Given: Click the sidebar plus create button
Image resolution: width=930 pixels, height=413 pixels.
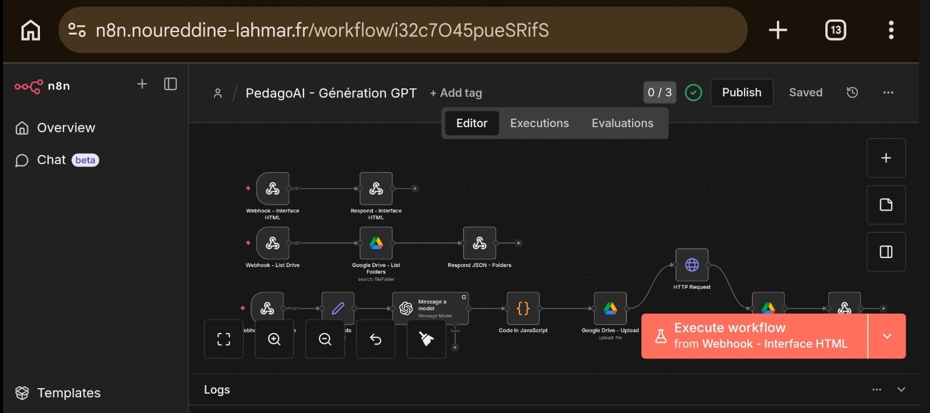Looking at the screenshot, I should (x=142, y=84).
